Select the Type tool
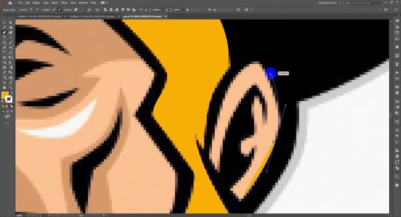401x217 pixels. click(4, 38)
